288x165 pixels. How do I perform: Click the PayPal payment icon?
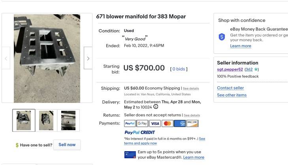click(x=130, y=123)
